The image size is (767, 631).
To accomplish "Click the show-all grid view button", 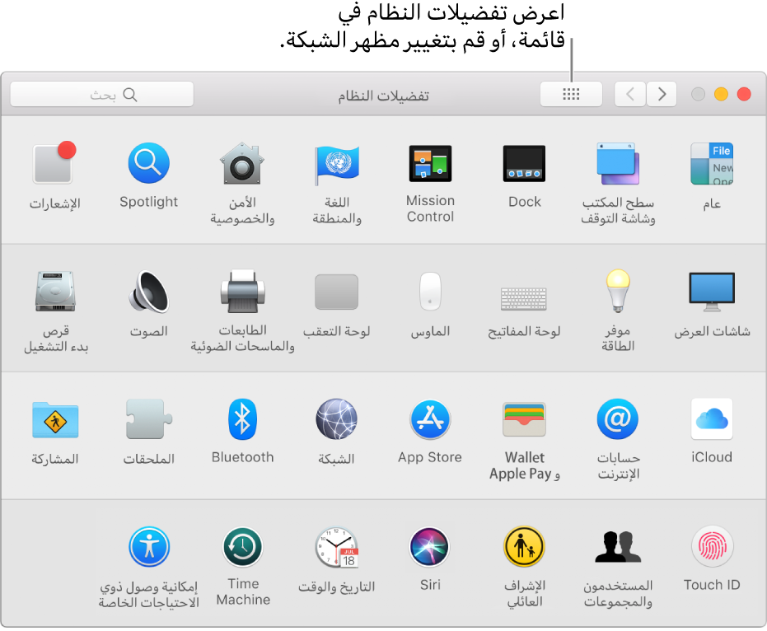I will (571, 94).
